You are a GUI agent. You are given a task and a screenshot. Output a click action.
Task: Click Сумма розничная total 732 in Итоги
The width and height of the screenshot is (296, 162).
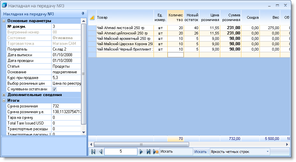click(66, 106)
